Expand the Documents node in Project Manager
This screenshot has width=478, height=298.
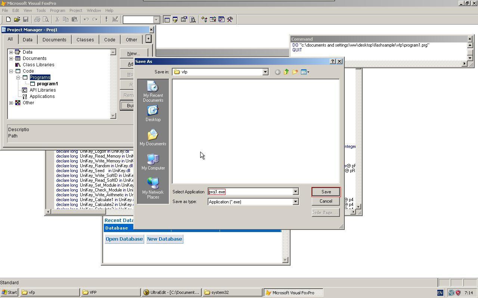click(x=11, y=58)
